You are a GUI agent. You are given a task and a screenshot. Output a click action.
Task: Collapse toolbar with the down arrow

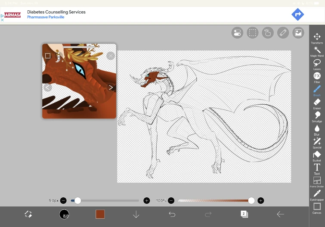point(136,214)
